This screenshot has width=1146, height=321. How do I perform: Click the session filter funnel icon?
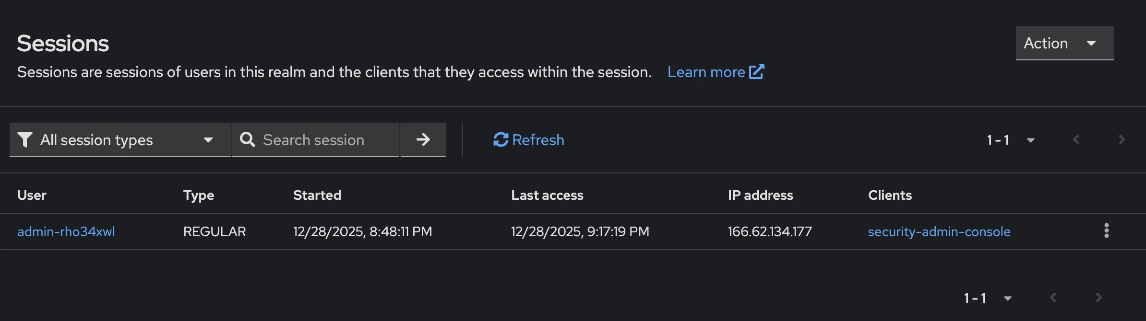coord(24,139)
